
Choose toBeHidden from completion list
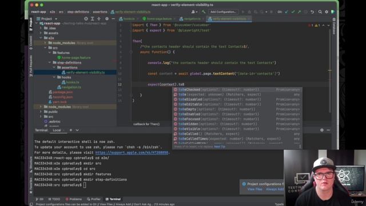[x=237, y=124]
